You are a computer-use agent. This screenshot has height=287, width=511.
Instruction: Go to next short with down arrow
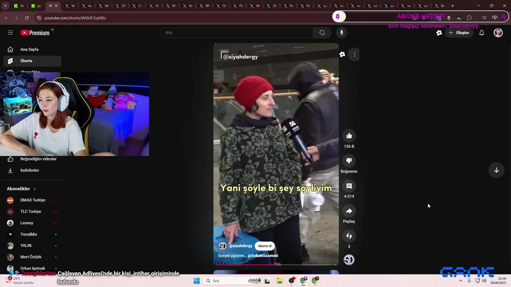coord(496,170)
